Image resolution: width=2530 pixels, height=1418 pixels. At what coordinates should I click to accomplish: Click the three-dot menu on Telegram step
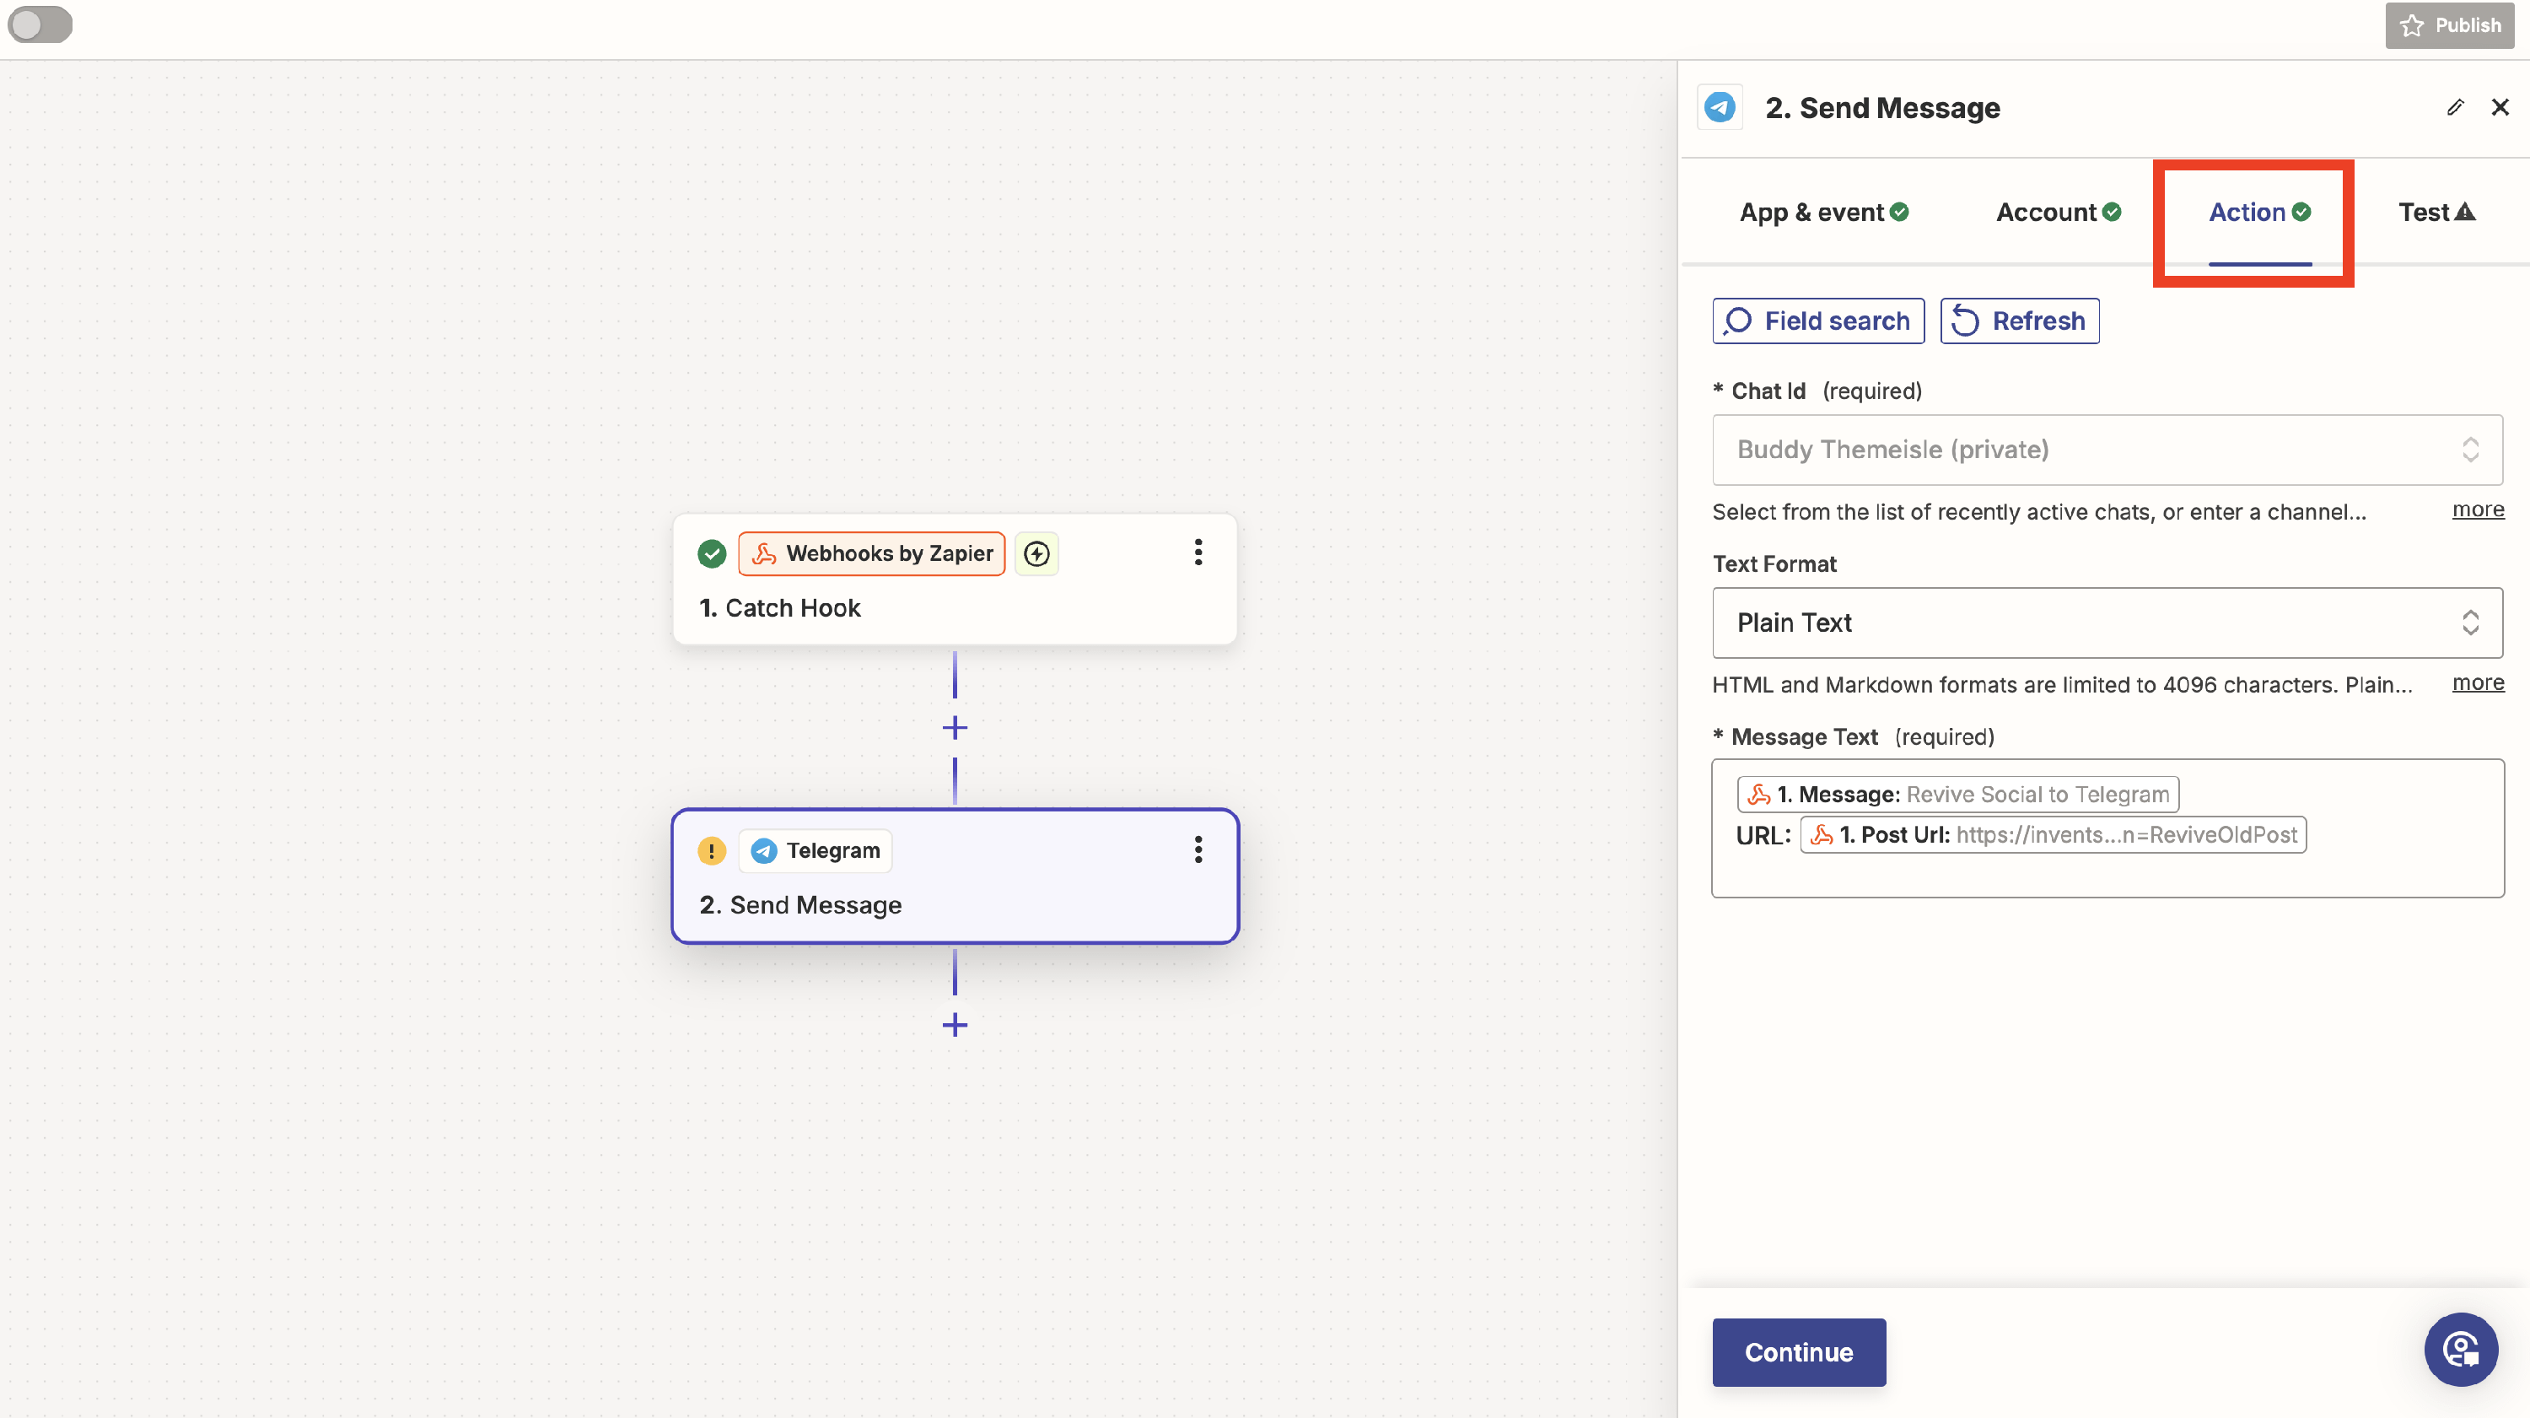coord(1198,850)
